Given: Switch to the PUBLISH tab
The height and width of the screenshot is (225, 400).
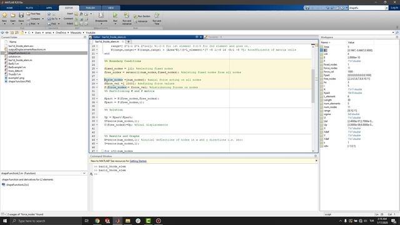Looking at the screenshot, I should (x=90, y=8).
